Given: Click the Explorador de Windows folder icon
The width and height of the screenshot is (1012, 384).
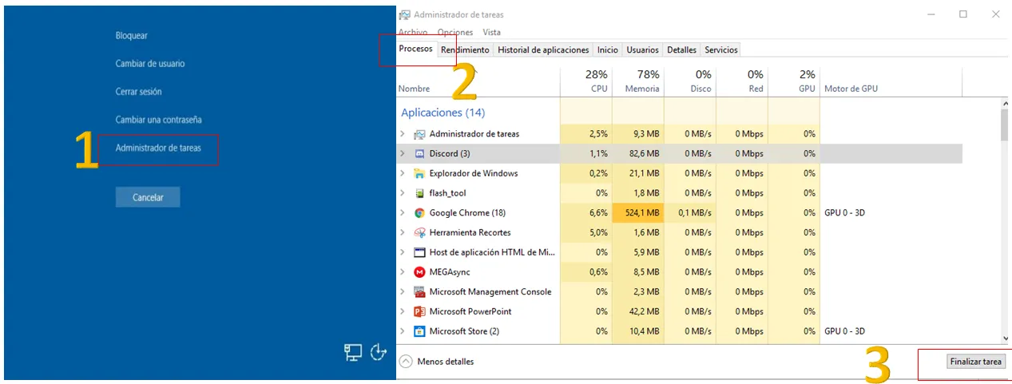Looking at the screenshot, I should [x=419, y=173].
